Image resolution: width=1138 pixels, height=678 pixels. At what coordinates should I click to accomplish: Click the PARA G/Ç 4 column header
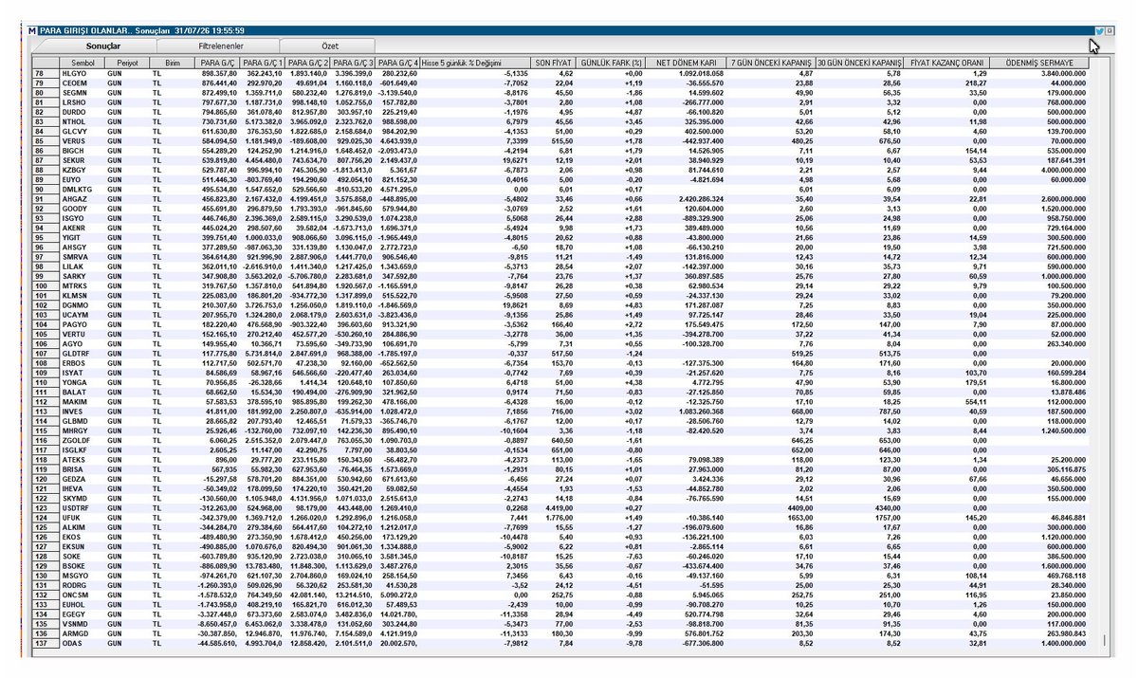point(398,63)
